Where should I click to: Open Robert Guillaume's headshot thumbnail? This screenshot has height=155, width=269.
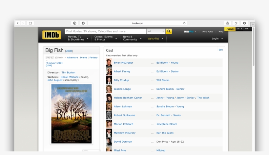coord(109,115)
